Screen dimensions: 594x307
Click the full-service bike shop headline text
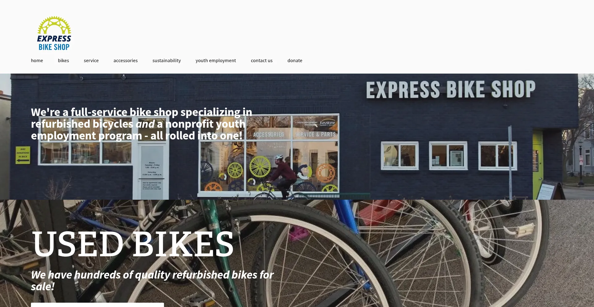141,124
